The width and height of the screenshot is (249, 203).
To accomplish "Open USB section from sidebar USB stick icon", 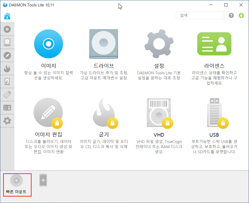I will [x=7, y=95].
